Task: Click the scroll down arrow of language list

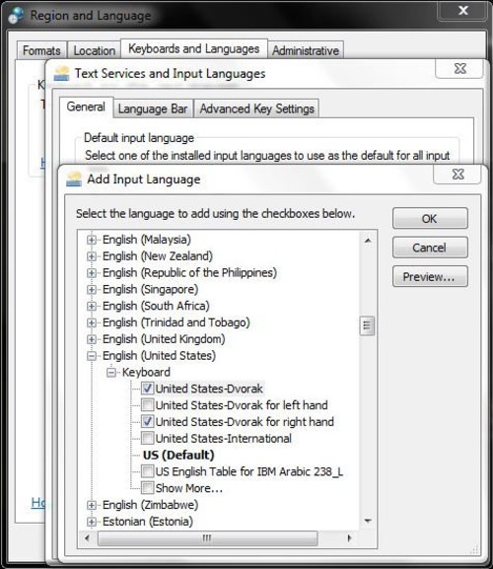Action: pos(368,521)
